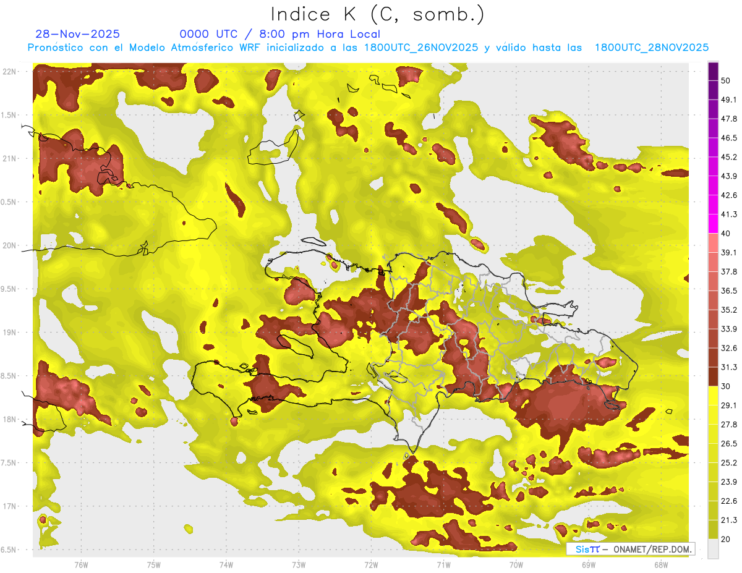Click the "19N" latitude label
This screenshot has height=573, width=742.
(9, 332)
